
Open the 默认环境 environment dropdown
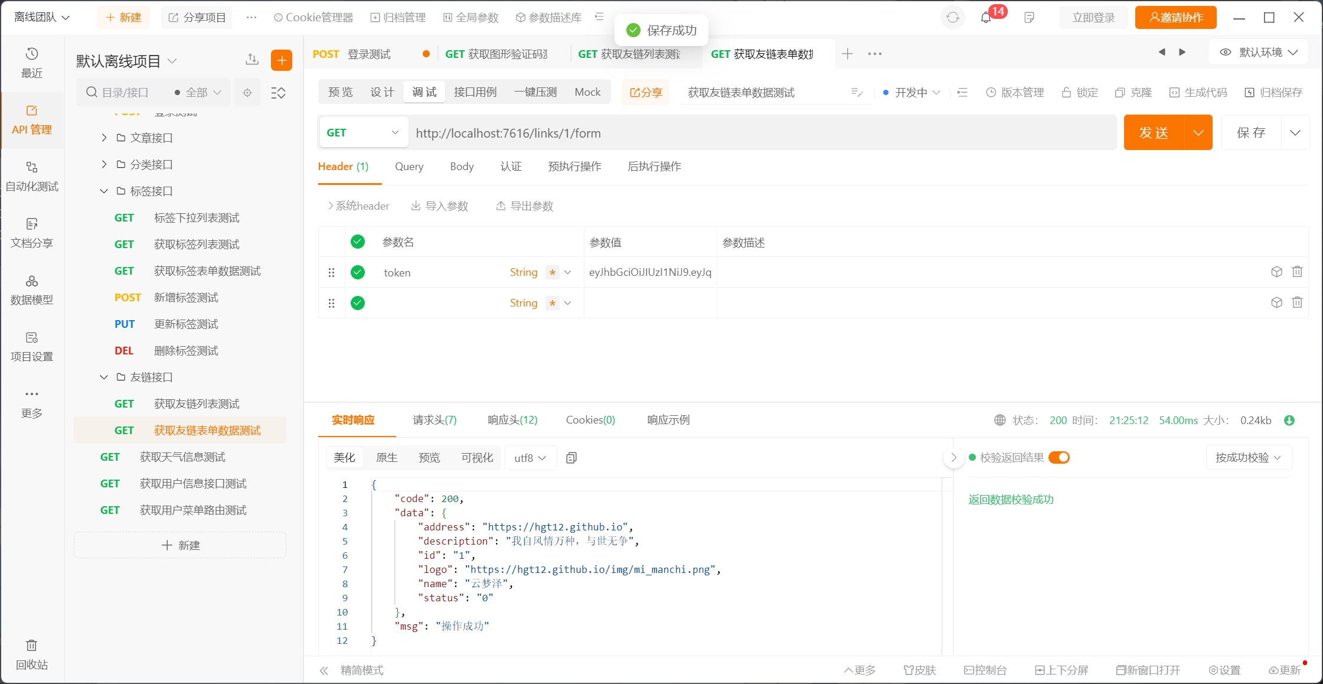tap(1259, 53)
